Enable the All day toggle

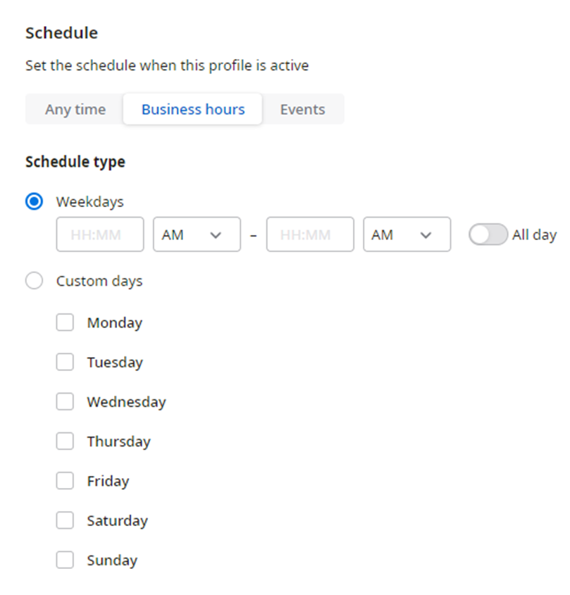488,234
